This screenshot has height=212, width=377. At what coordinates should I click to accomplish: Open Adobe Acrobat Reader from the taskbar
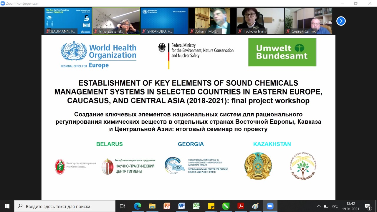coord(241,206)
